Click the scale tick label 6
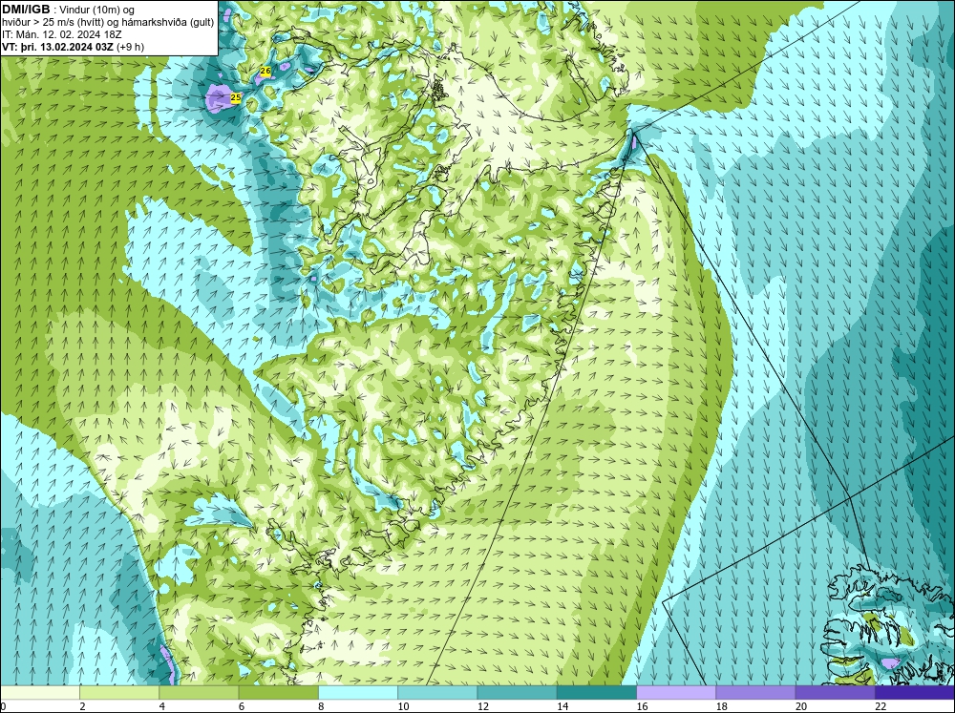Screen dimensions: 955x713 tap(242, 706)
